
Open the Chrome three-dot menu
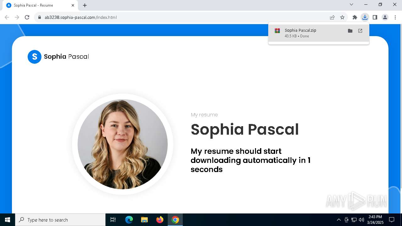tap(395, 17)
